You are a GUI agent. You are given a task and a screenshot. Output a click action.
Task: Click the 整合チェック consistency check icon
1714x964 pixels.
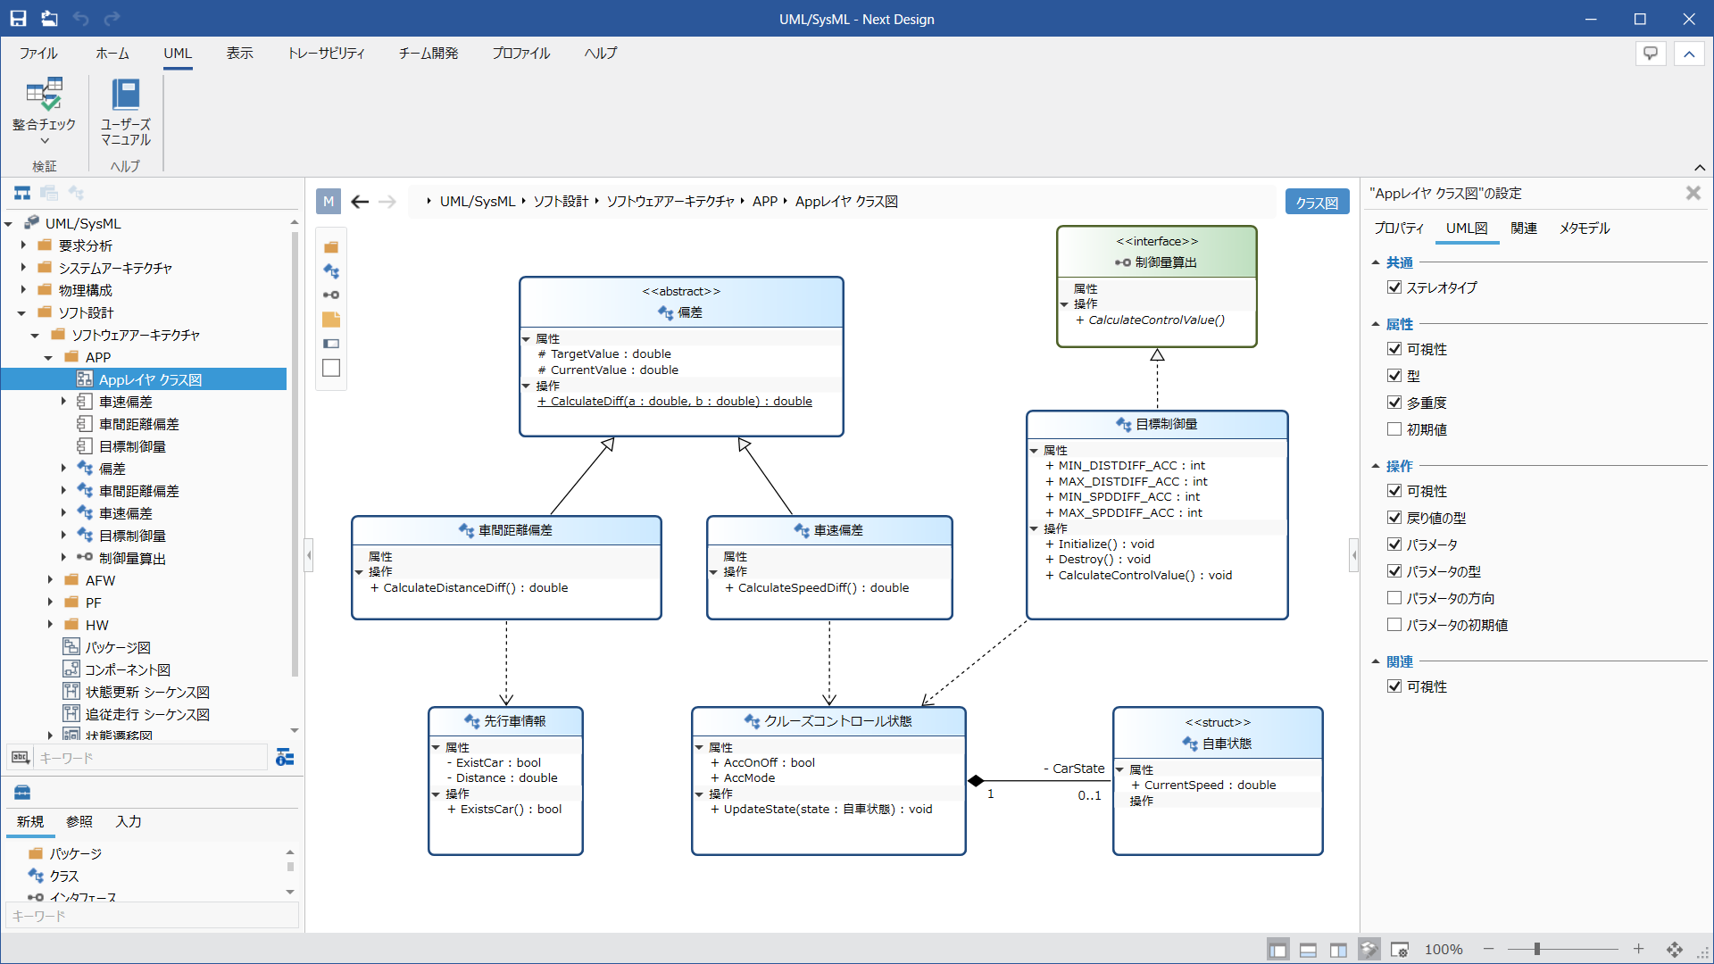click(x=43, y=95)
